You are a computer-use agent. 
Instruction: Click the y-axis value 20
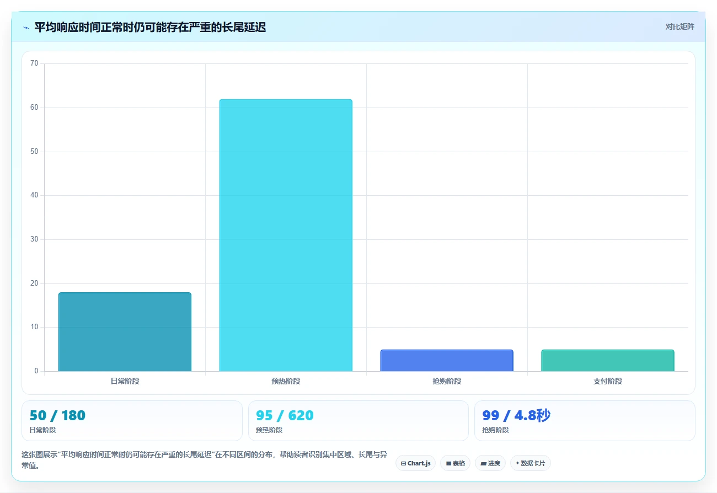(34, 283)
